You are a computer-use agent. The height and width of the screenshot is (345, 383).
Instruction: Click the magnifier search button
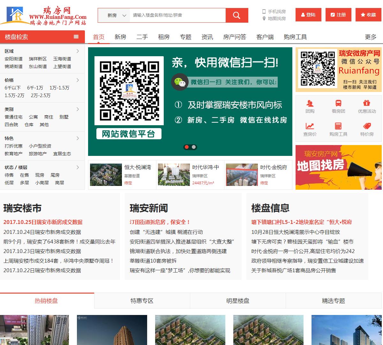click(x=237, y=15)
